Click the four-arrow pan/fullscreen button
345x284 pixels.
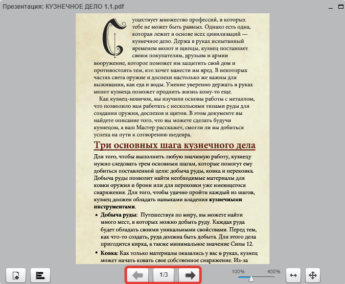[x=313, y=275]
